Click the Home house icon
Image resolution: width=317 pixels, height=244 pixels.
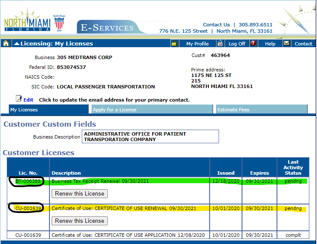click(x=6, y=43)
